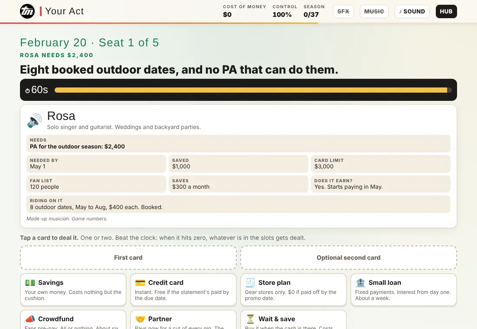The image size is (477, 329).
Task: Choose the Wait & save card
Action: click(x=293, y=319)
